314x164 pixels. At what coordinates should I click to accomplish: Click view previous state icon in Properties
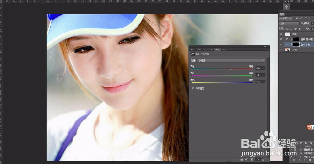[x=247, y=159]
